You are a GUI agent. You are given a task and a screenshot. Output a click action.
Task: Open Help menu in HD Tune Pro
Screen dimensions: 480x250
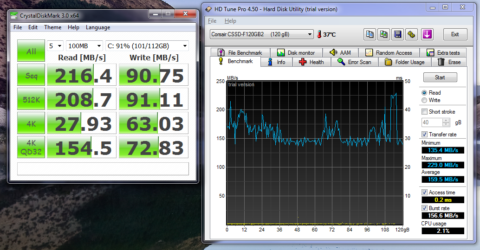[x=230, y=21]
